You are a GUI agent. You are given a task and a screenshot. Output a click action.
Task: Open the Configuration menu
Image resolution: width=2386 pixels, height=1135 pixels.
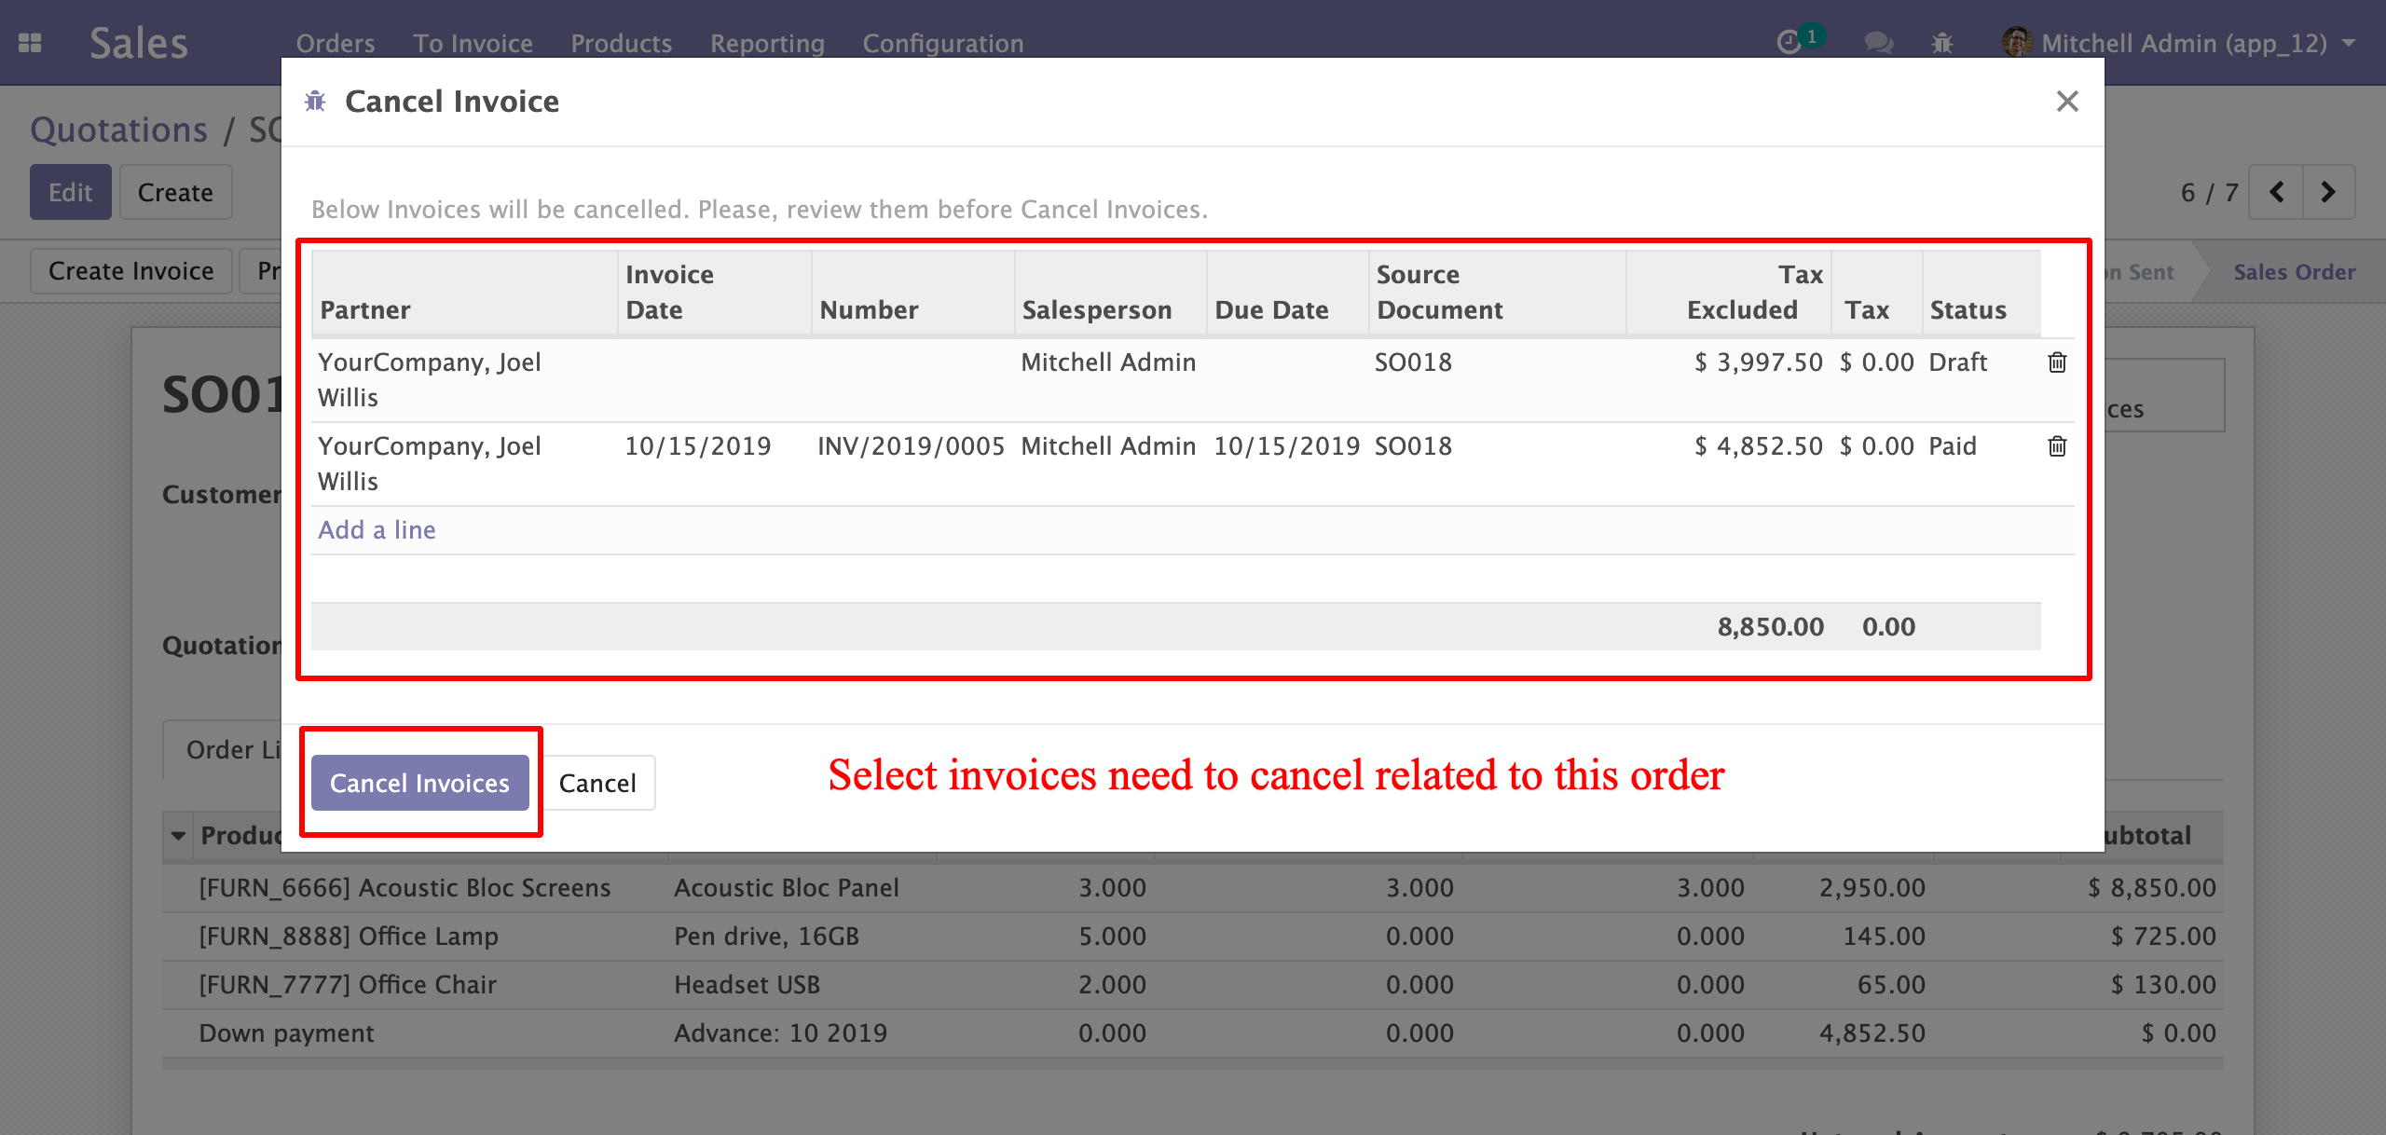coord(942,43)
